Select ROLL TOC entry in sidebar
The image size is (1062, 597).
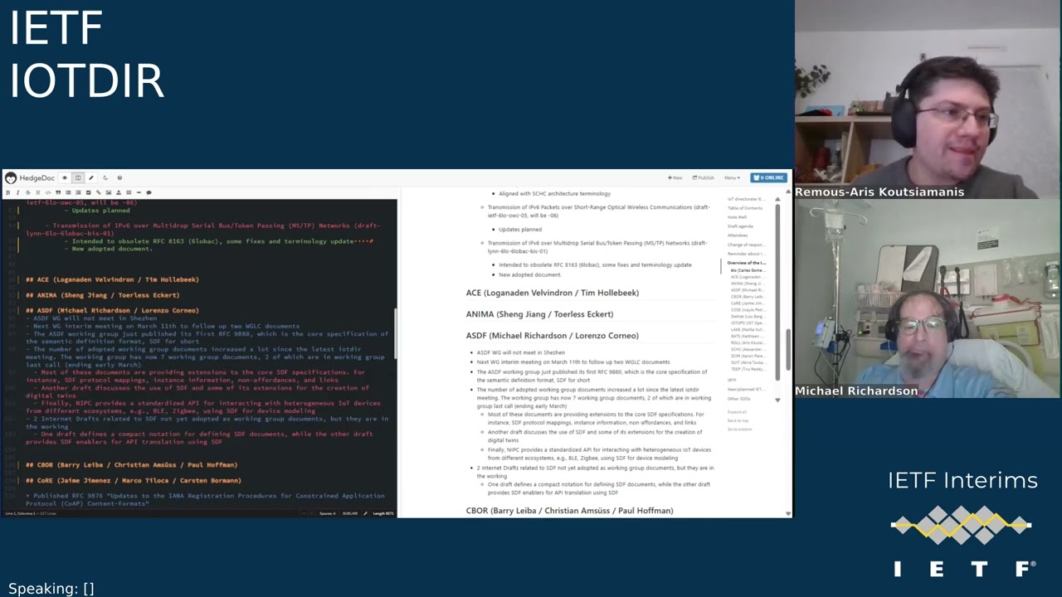coord(747,342)
